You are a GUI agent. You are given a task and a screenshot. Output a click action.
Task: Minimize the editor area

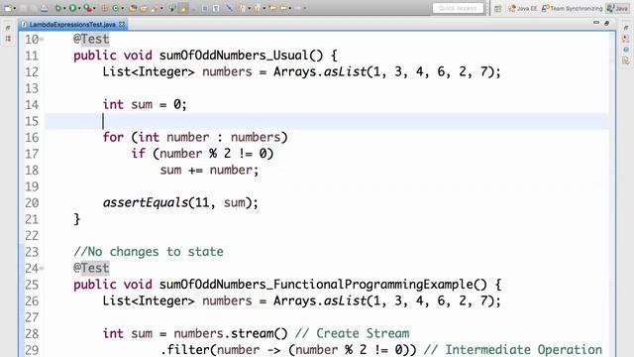click(596, 23)
